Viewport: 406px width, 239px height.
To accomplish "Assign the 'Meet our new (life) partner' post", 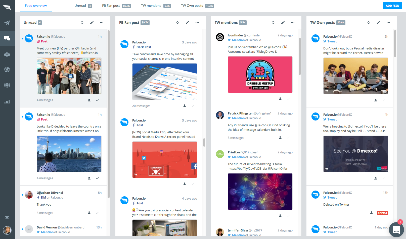I will [x=89, y=100].
